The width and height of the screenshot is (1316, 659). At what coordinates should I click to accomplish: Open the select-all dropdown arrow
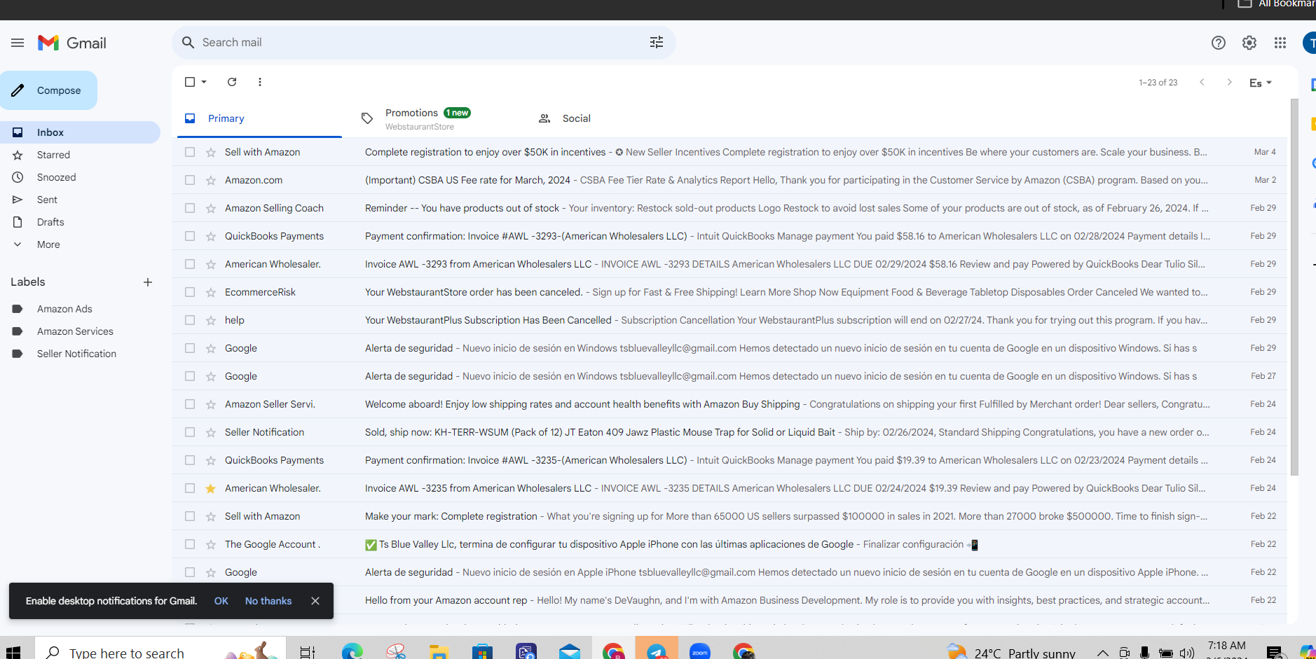click(x=204, y=82)
